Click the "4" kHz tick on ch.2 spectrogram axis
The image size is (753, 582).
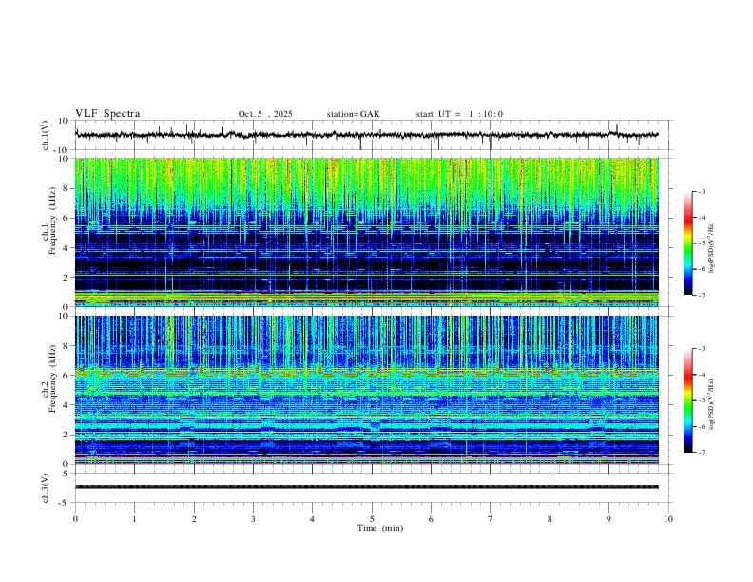coord(67,405)
